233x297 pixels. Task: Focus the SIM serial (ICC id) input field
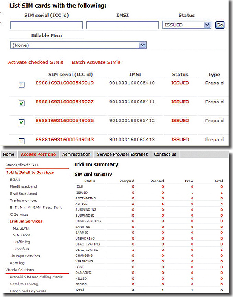click(47, 25)
